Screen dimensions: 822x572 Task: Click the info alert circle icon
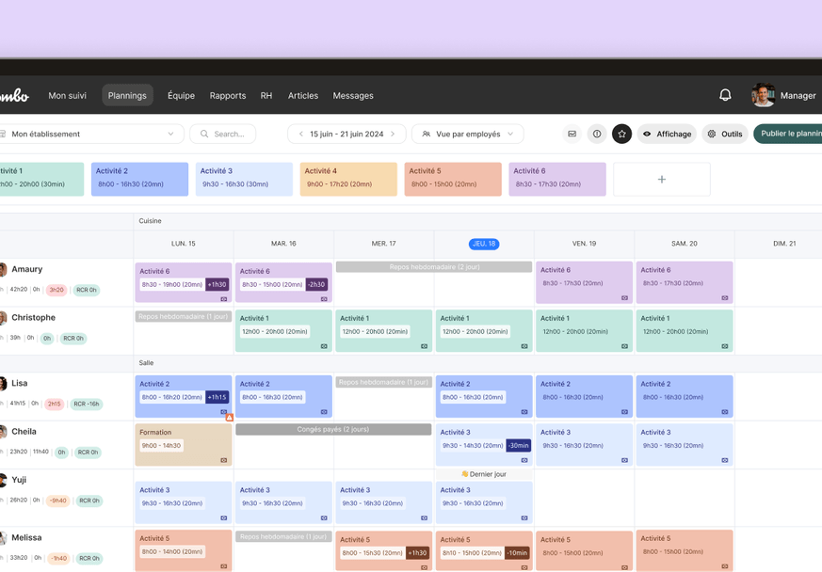click(x=597, y=134)
